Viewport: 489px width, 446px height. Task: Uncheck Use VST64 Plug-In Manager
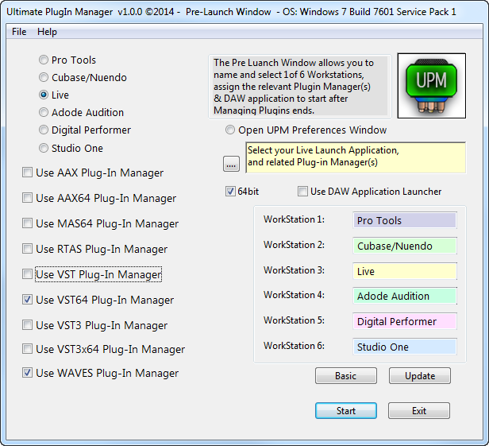point(27,300)
